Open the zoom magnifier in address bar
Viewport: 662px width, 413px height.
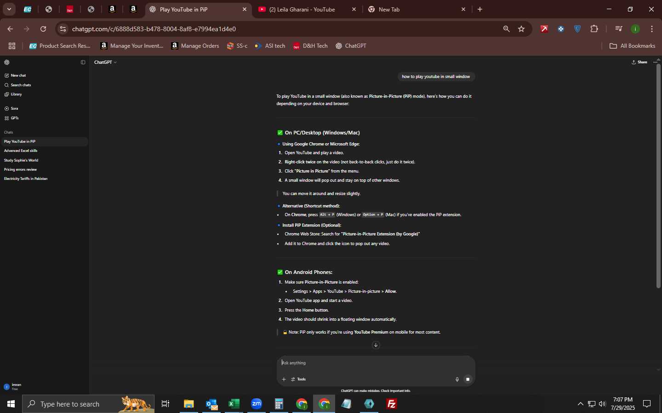(507, 29)
